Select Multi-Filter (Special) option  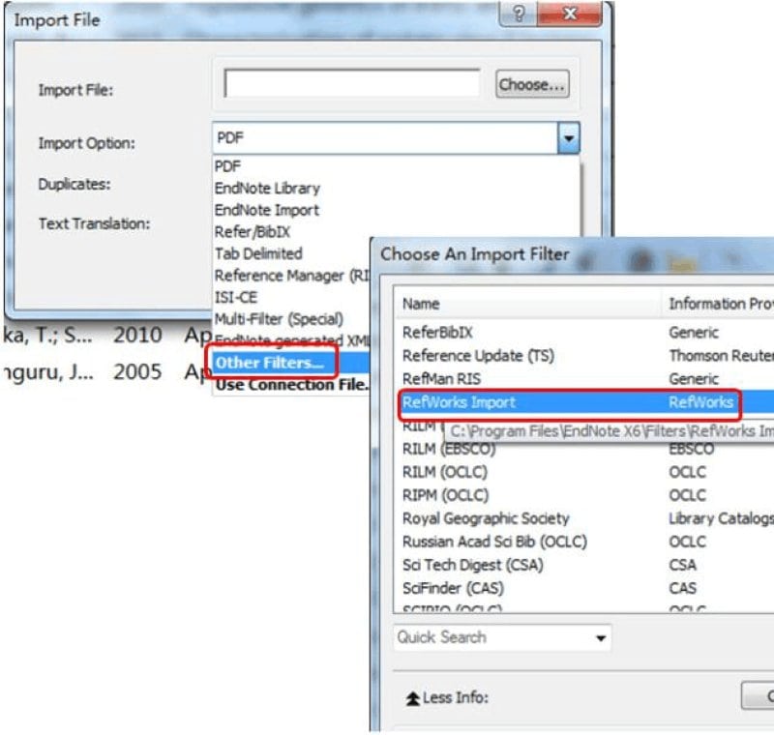279,319
